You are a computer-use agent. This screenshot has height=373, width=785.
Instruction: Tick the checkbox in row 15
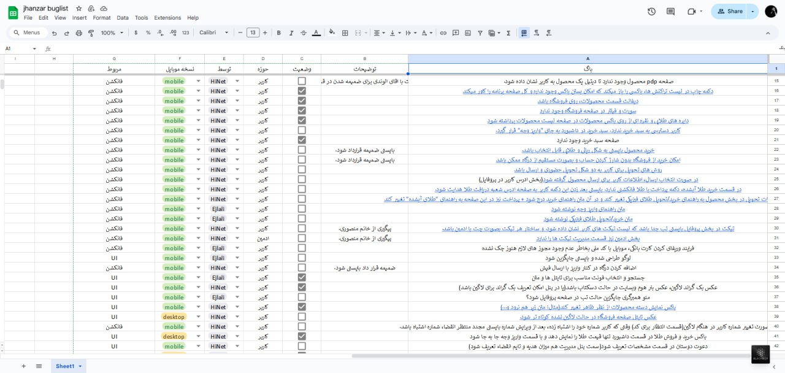pyautogui.click(x=302, y=81)
